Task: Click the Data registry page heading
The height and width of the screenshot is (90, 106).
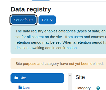Action: point(31,9)
